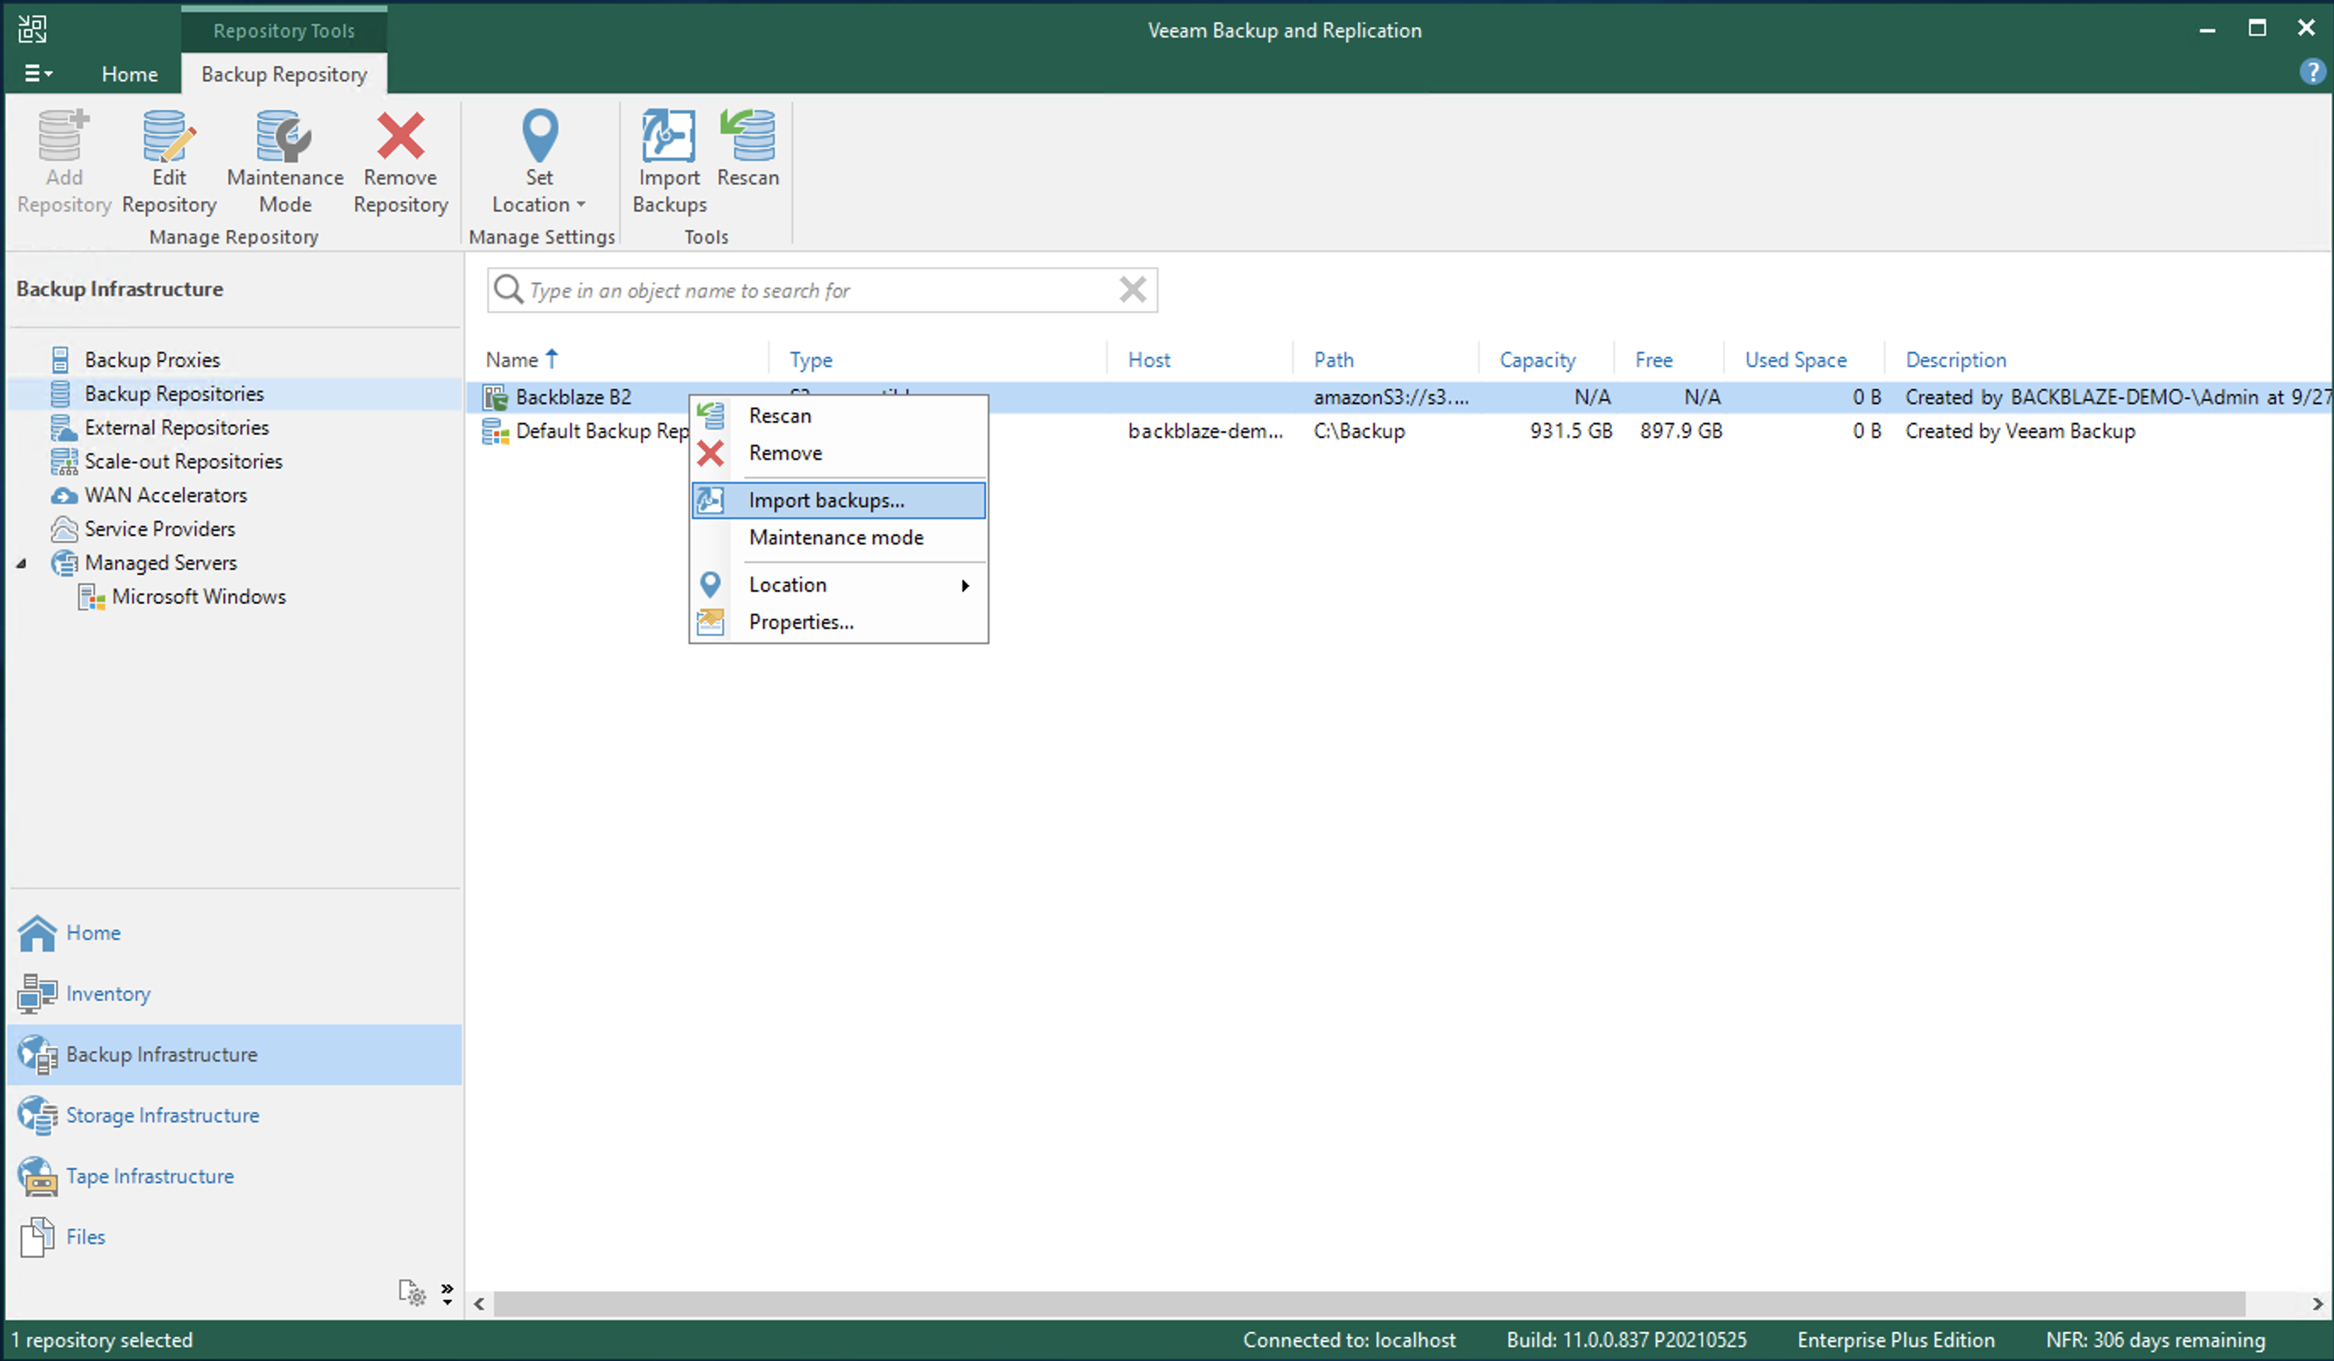The image size is (2334, 1361).
Task: Click Connected to: localhost status text
Action: 1349,1340
